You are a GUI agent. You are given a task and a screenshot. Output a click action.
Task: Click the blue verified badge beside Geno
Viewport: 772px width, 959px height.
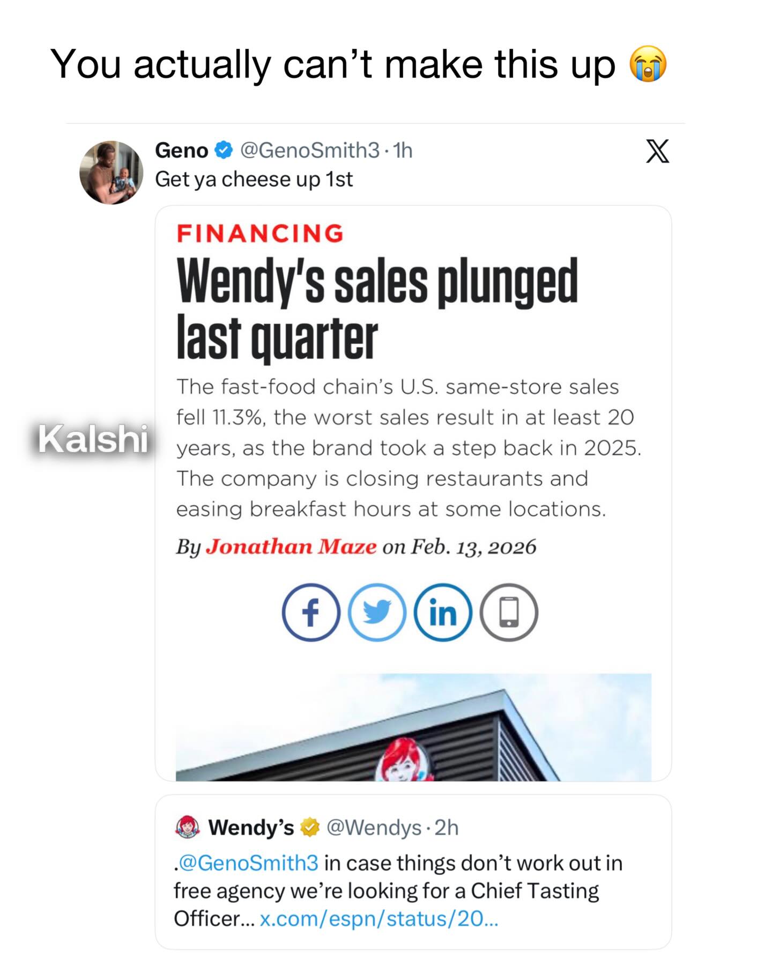(224, 151)
